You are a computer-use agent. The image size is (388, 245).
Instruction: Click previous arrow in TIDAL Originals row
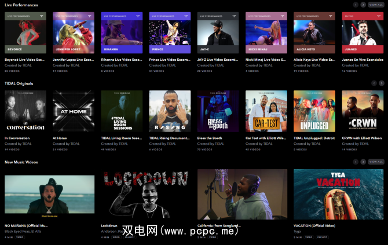(374, 83)
